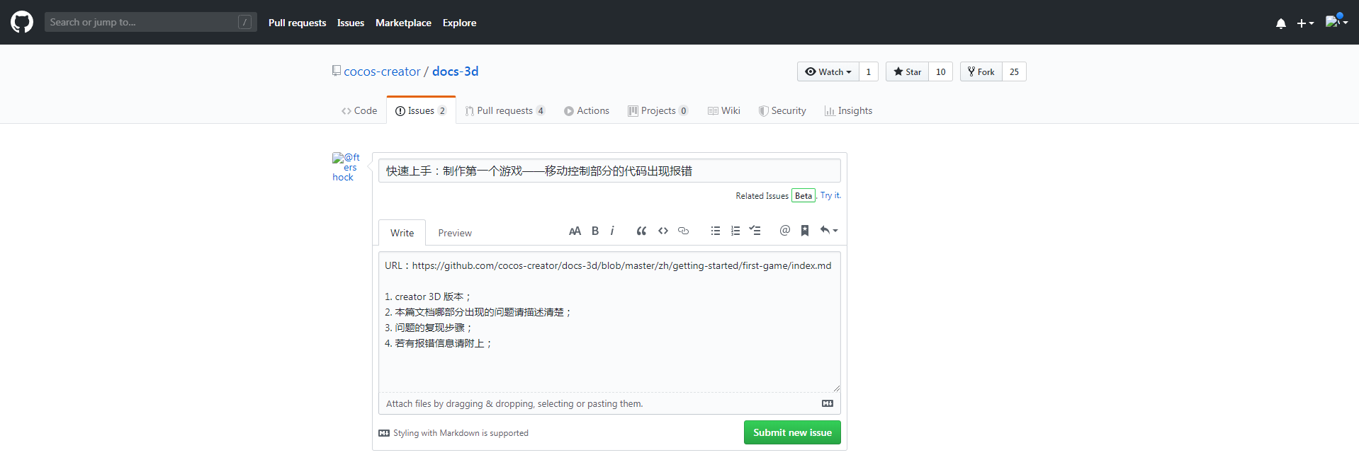
Task: Click into the issue body text area
Action: point(609,321)
